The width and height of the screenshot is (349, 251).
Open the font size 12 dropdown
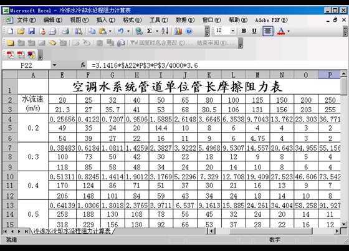(233, 31)
